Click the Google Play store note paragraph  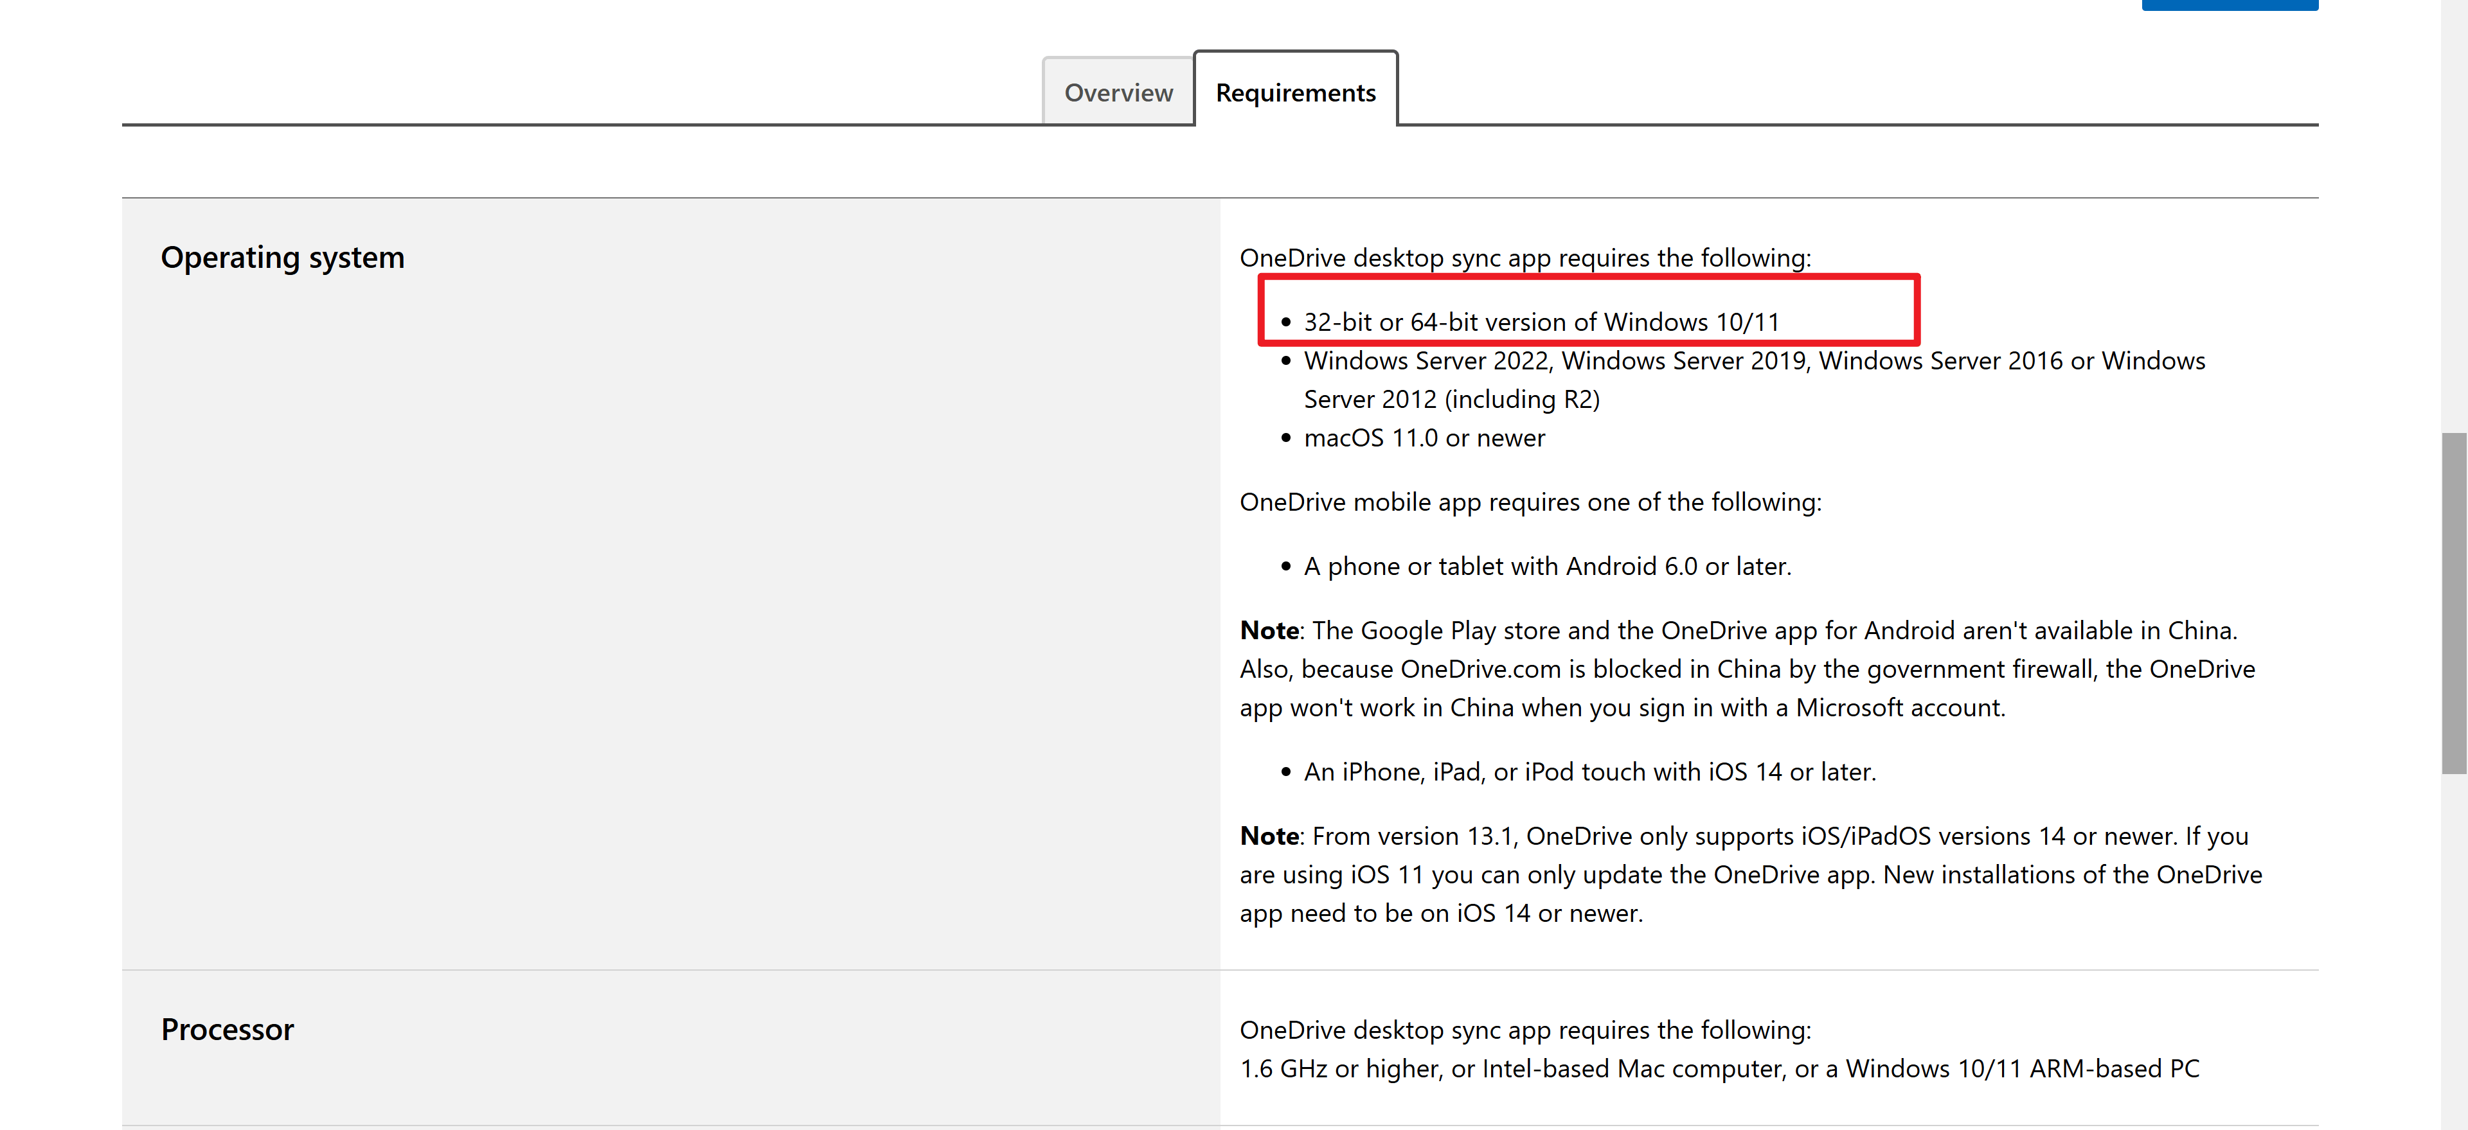pyautogui.click(x=1748, y=668)
